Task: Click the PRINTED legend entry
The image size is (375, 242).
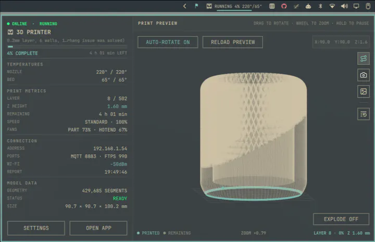Action: pyautogui.click(x=148, y=233)
